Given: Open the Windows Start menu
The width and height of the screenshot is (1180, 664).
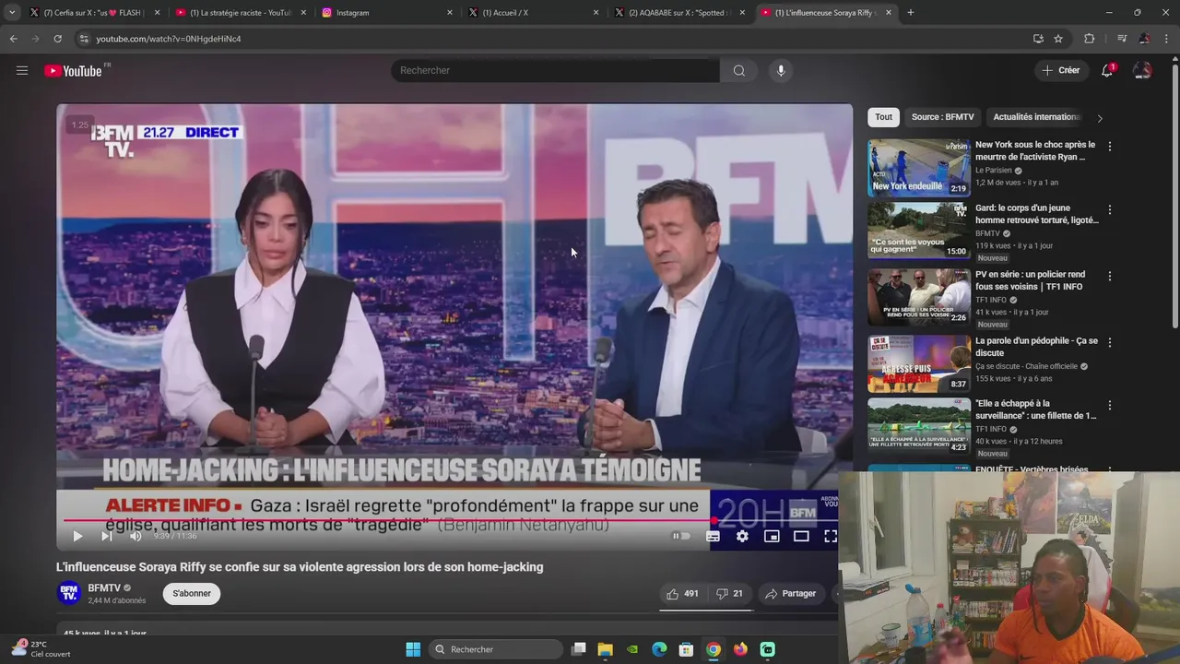Looking at the screenshot, I should pyautogui.click(x=413, y=649).
